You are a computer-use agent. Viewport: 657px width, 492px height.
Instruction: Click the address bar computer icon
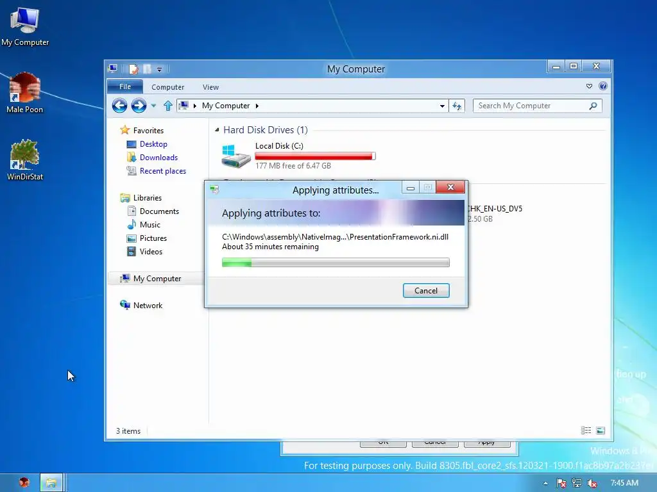[183, 106]
